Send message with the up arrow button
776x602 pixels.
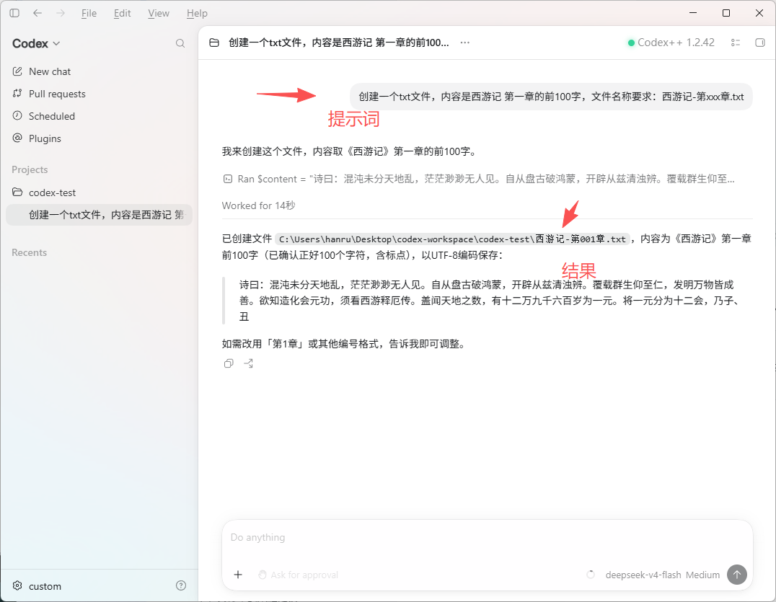[x=737, y=575]
